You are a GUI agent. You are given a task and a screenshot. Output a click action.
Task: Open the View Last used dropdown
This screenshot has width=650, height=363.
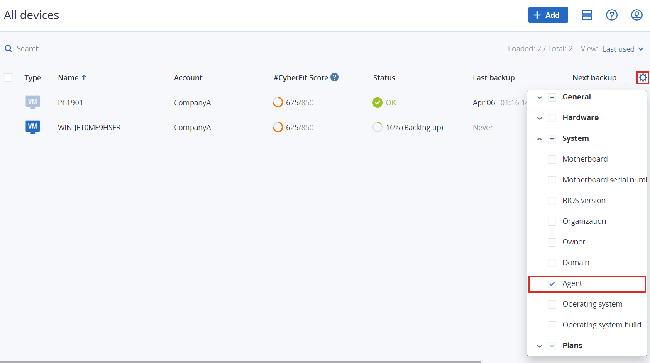click(x=623, y=49)
